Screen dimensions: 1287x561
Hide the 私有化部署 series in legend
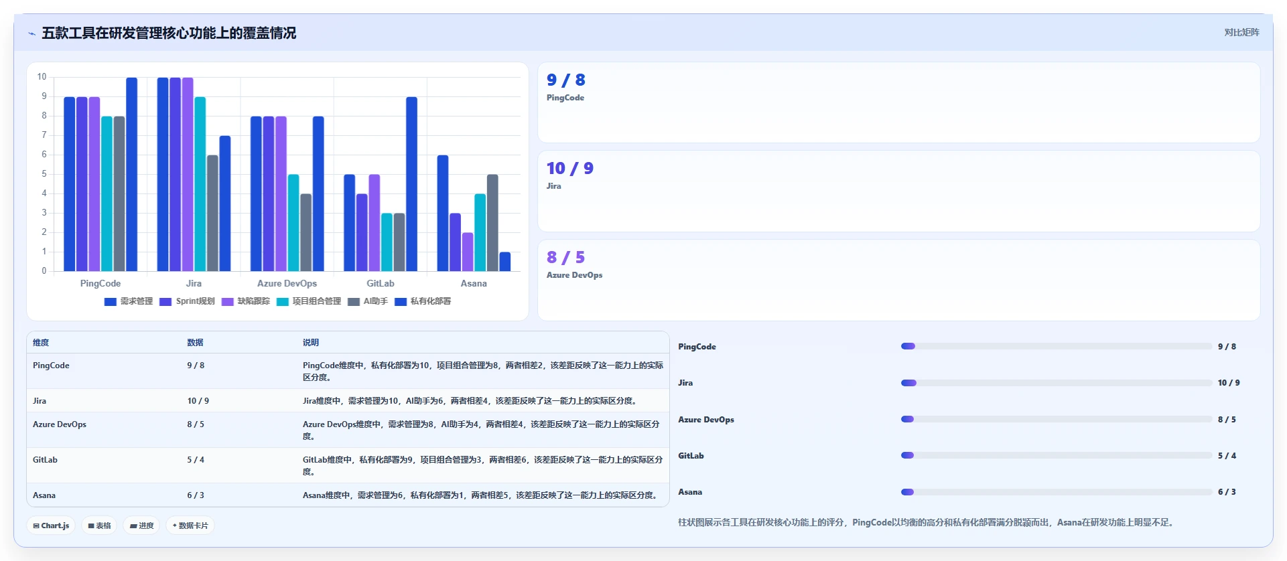point(423,301)
